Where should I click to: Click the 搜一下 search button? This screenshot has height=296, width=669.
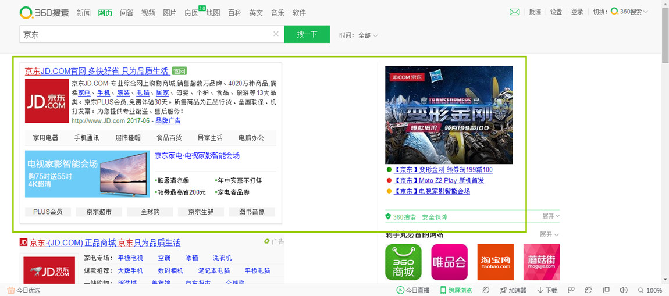coord(307,34)
